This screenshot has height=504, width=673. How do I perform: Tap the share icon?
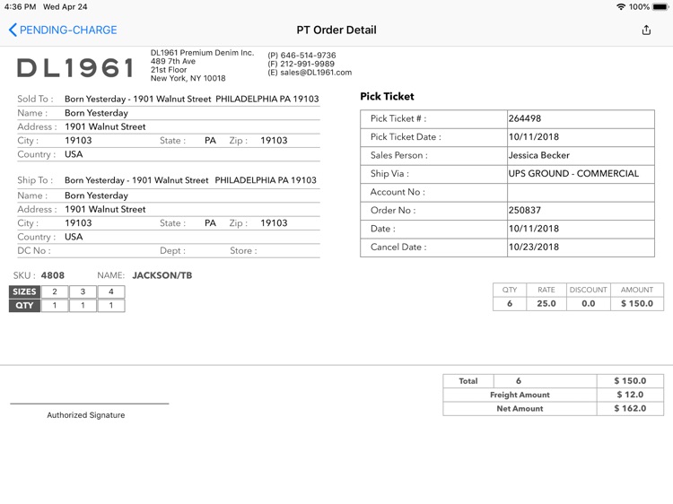[646, 30]
